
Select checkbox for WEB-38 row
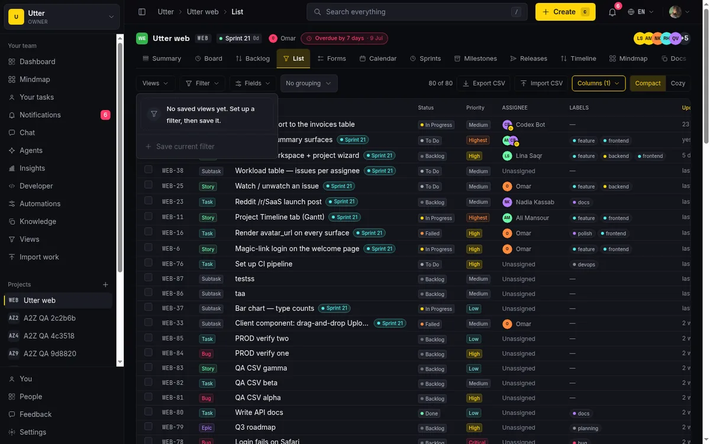tap(149, 170)
